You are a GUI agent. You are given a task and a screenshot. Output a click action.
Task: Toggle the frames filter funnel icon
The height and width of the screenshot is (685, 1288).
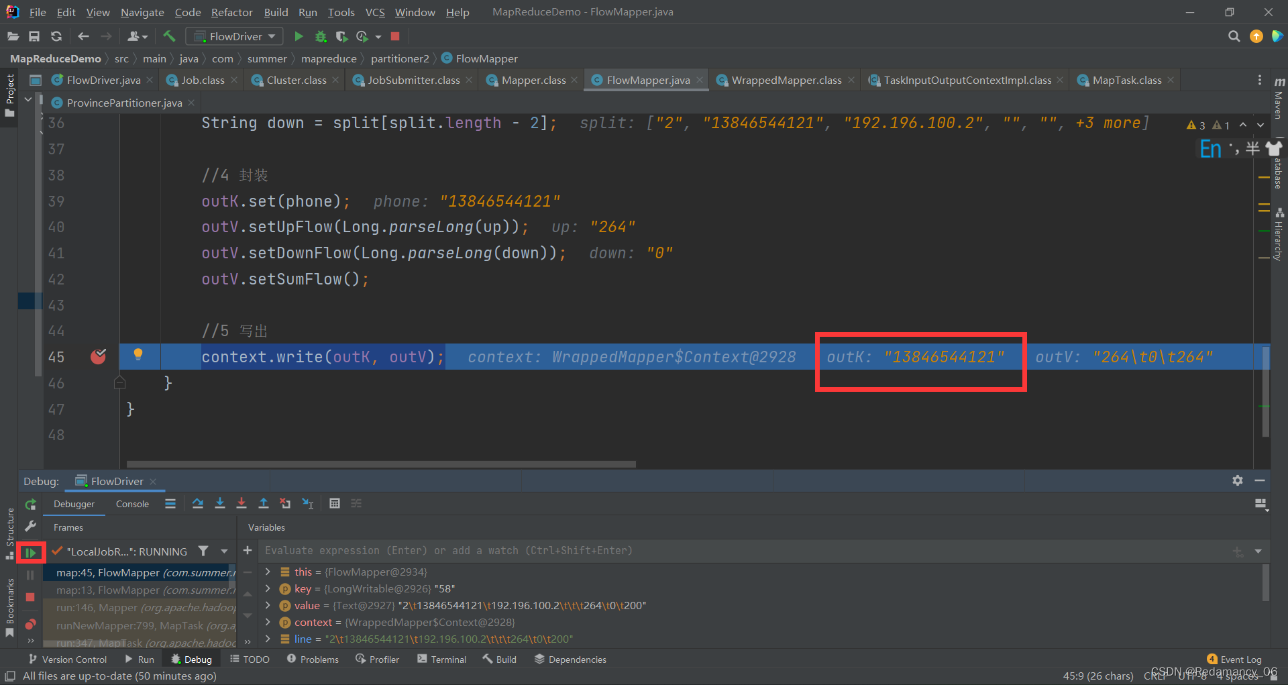coord(203,551)
